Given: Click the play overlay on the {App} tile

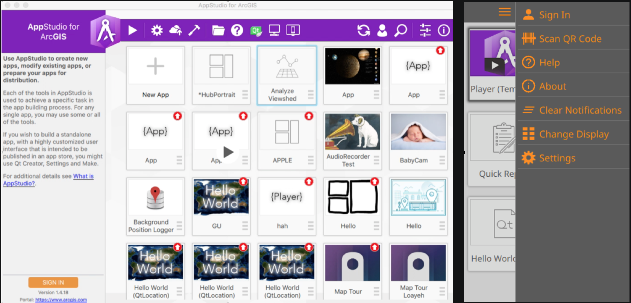Looking at the screenshot, I should coord(228,152).
